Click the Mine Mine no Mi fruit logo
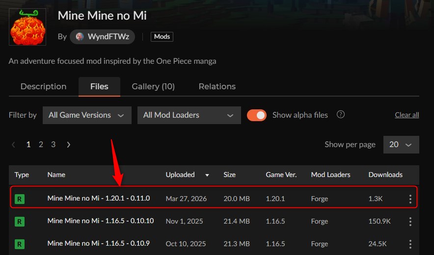Viewport: 434px width, 255px height. pos(27,27)
